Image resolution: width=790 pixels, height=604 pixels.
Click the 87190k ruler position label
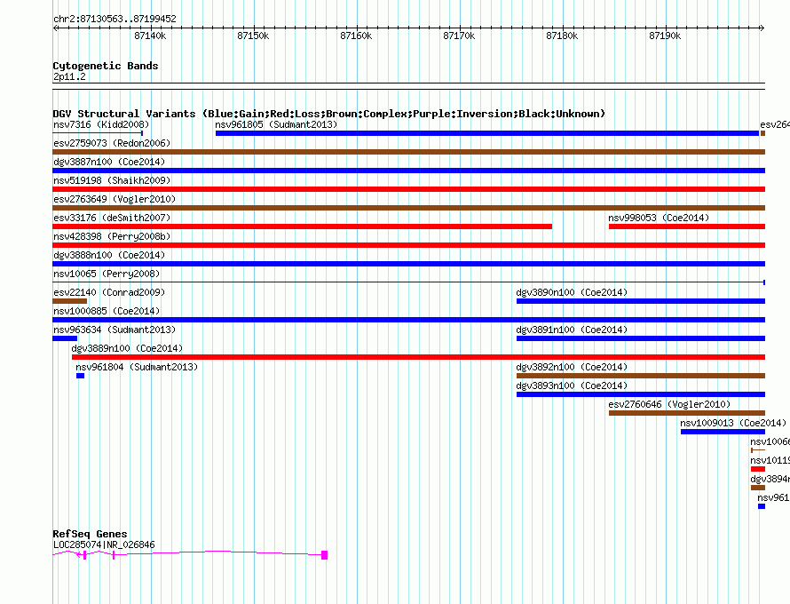click(x=665, y=36)
